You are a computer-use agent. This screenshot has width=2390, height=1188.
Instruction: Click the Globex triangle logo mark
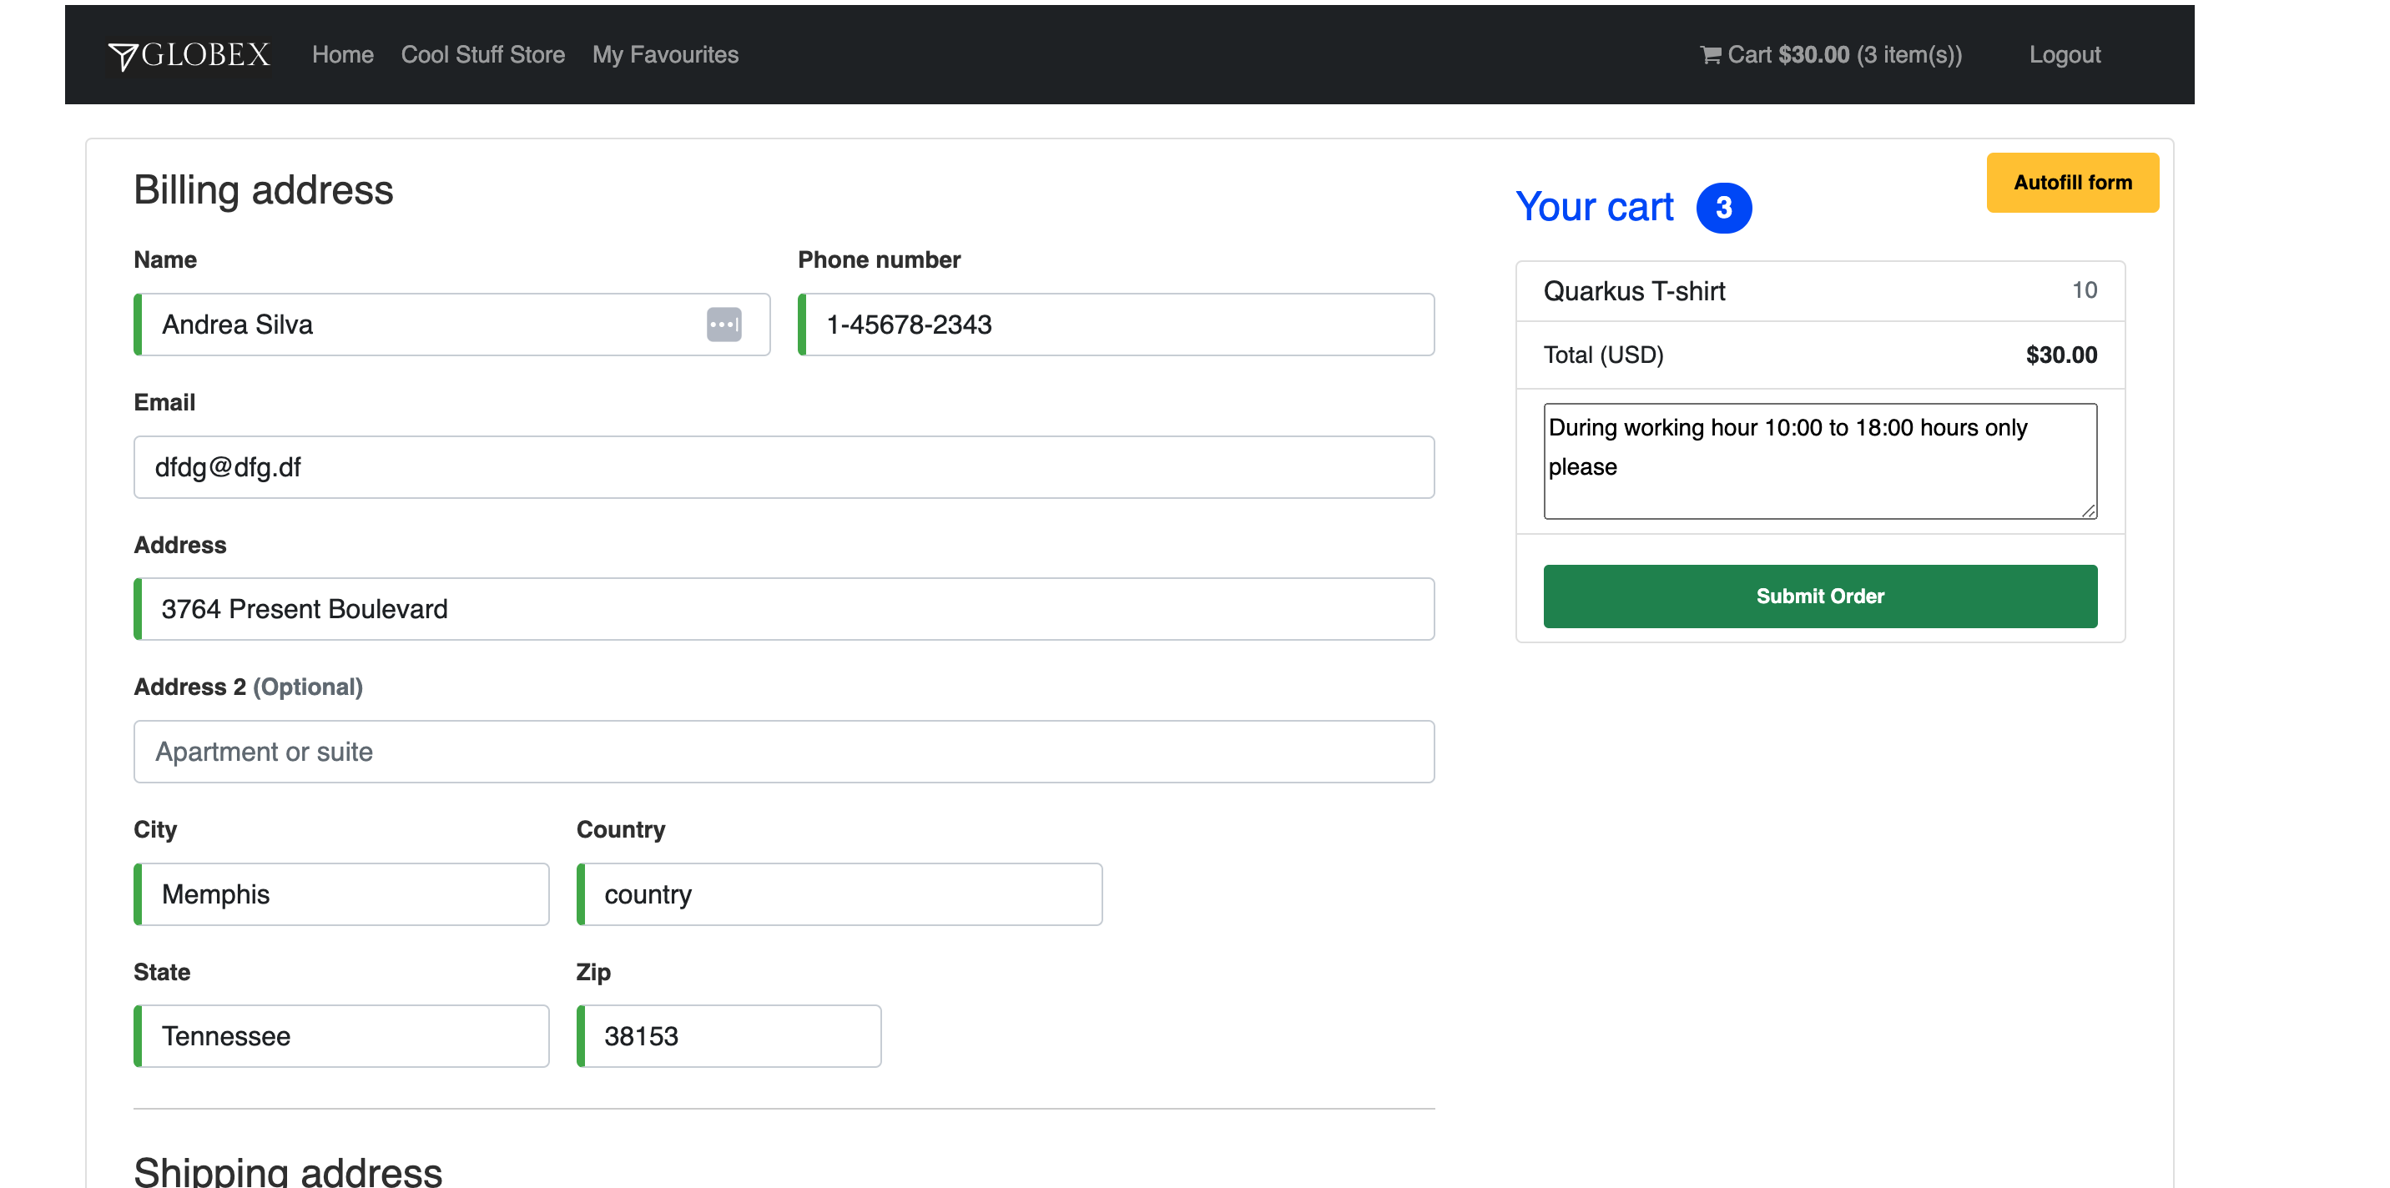122,53
